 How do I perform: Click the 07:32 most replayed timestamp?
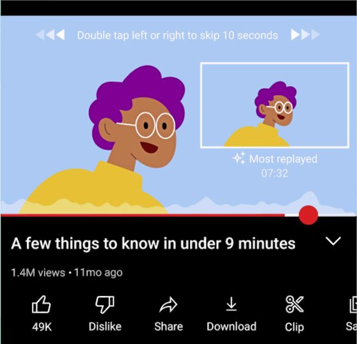pos(275,173)
